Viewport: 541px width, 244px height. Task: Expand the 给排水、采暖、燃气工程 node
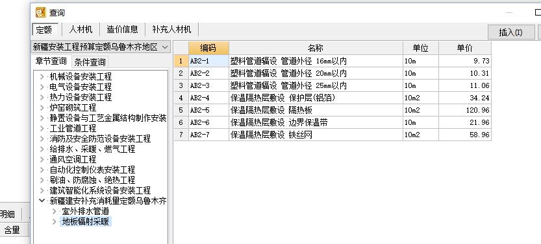tap(42, 149)
